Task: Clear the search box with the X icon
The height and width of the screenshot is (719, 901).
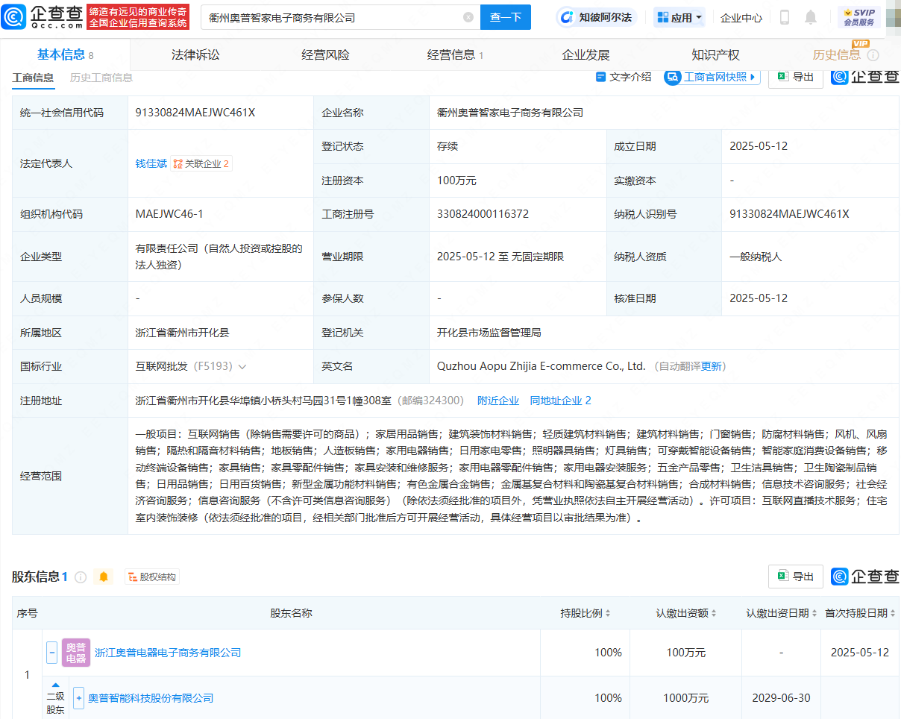Action: coord(468,17)
